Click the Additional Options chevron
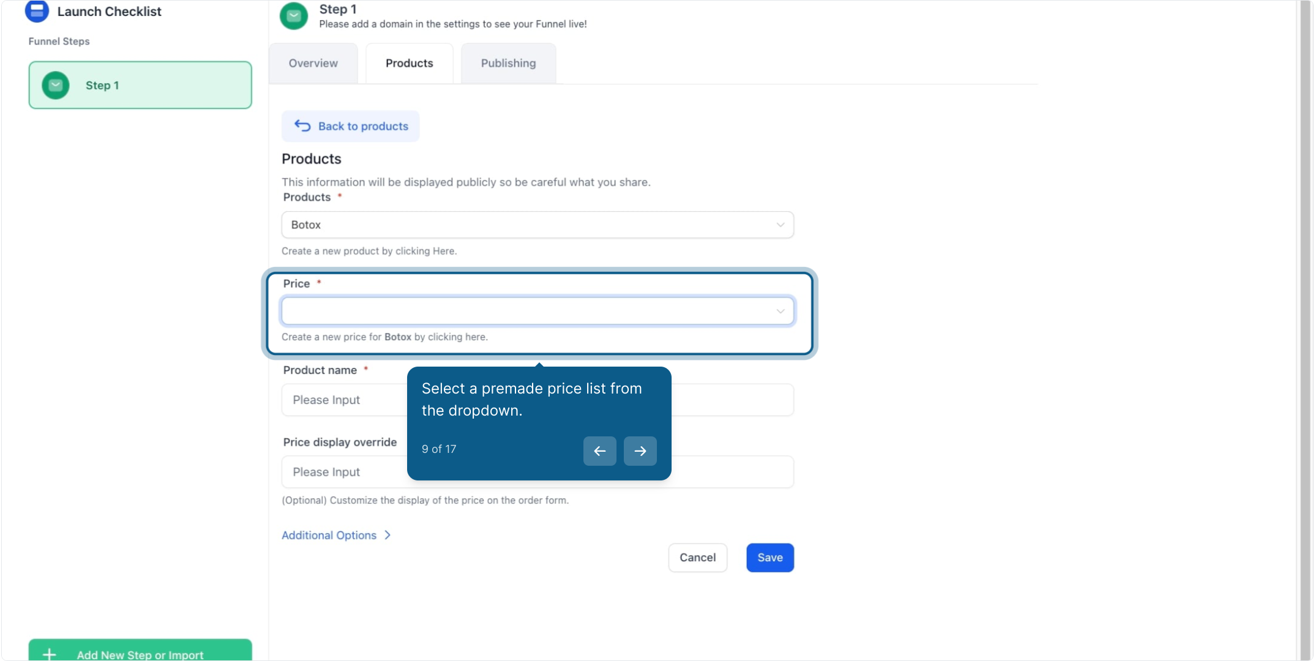 388,535
